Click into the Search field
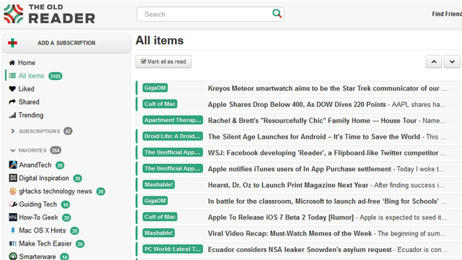The height and width of the screenshot is (260, 462). point(210,14)
